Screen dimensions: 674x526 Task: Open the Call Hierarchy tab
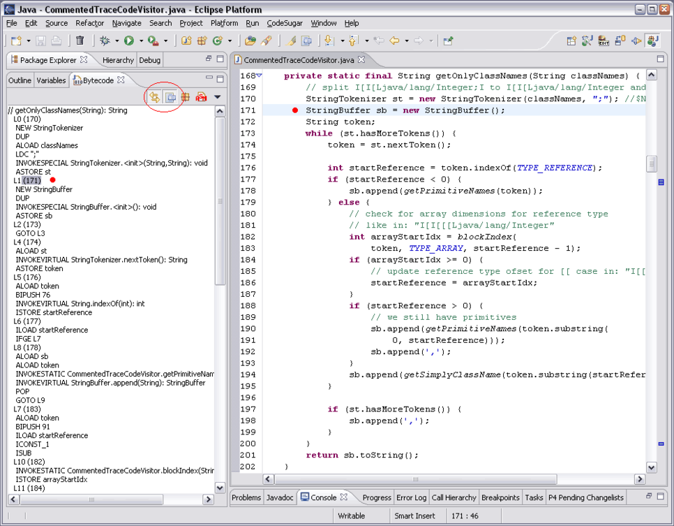click(454, 497)
